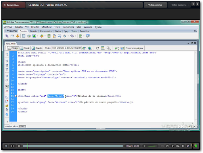Go to Video anterior

coord(155,5)
